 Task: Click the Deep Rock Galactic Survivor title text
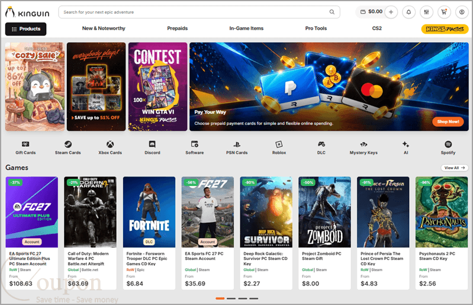(x=265, y=259)
